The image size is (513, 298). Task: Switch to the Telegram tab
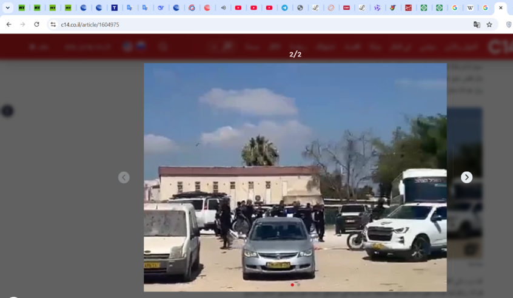tap(284, 7)
